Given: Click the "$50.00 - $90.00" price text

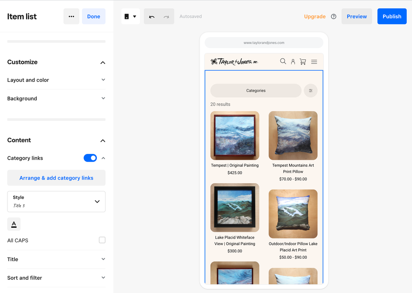Looking at the screenshot, I should (x=293, y=258).
